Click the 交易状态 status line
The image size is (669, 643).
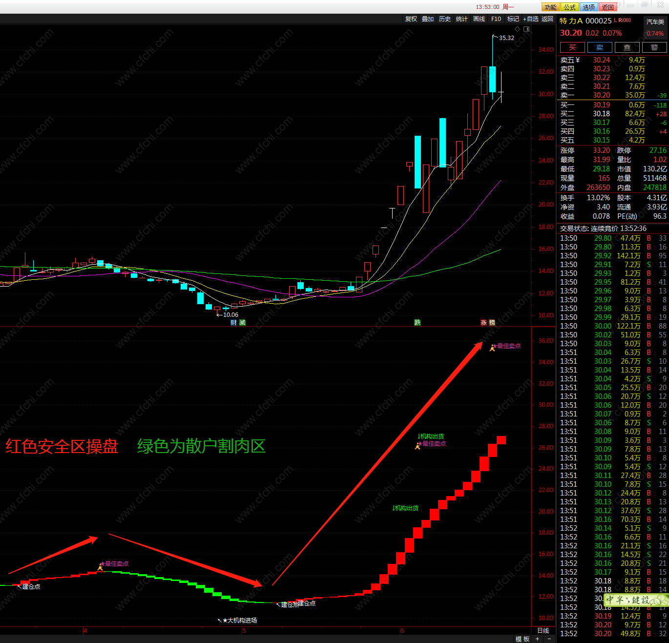pyautogui.click(x=603, y=228)
